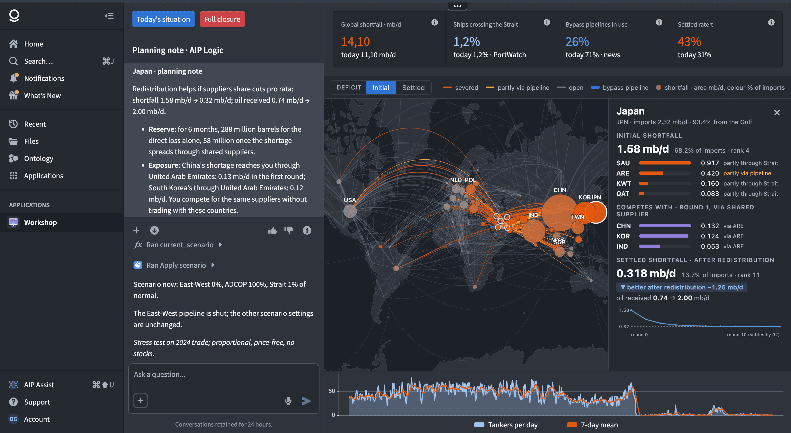The width and height of the screenshot is (791, 433).
Task: Show info for Settled rate card
Action: (771, 22)
